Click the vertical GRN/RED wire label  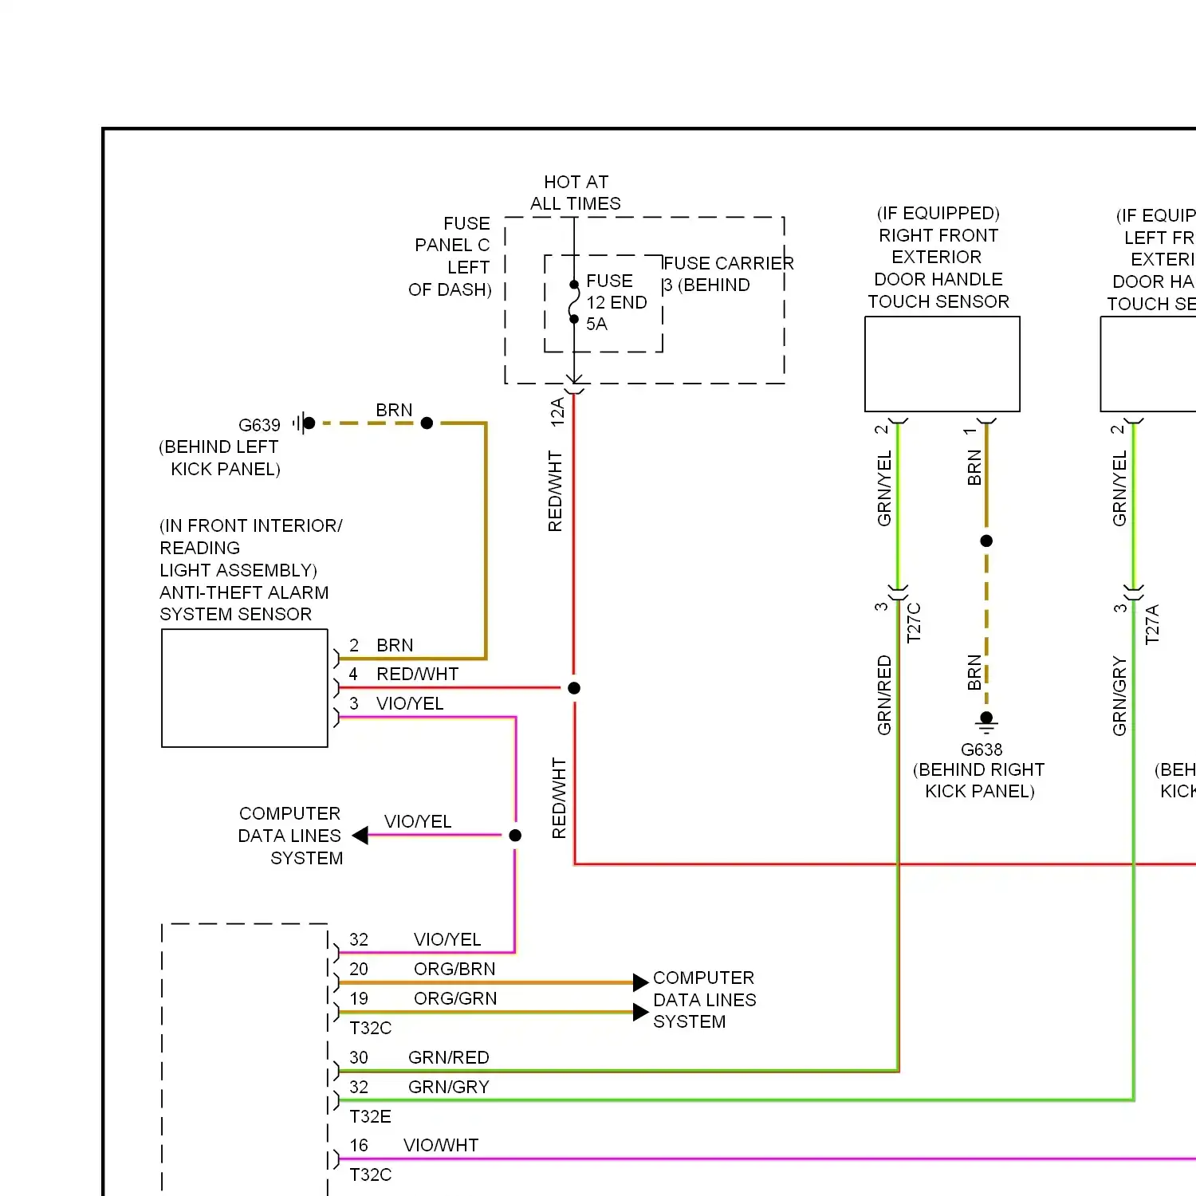click(x=884, y=695)
